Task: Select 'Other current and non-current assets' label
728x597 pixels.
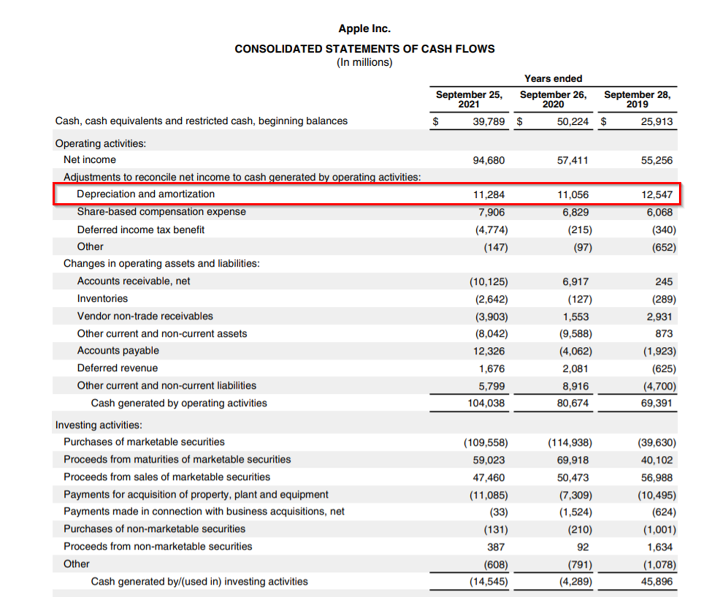Action: pyautogui.click(x=162, y=333)
